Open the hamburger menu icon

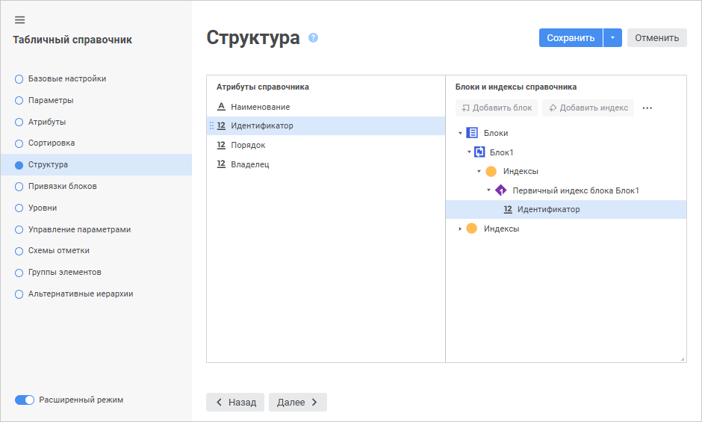point(19,19)
